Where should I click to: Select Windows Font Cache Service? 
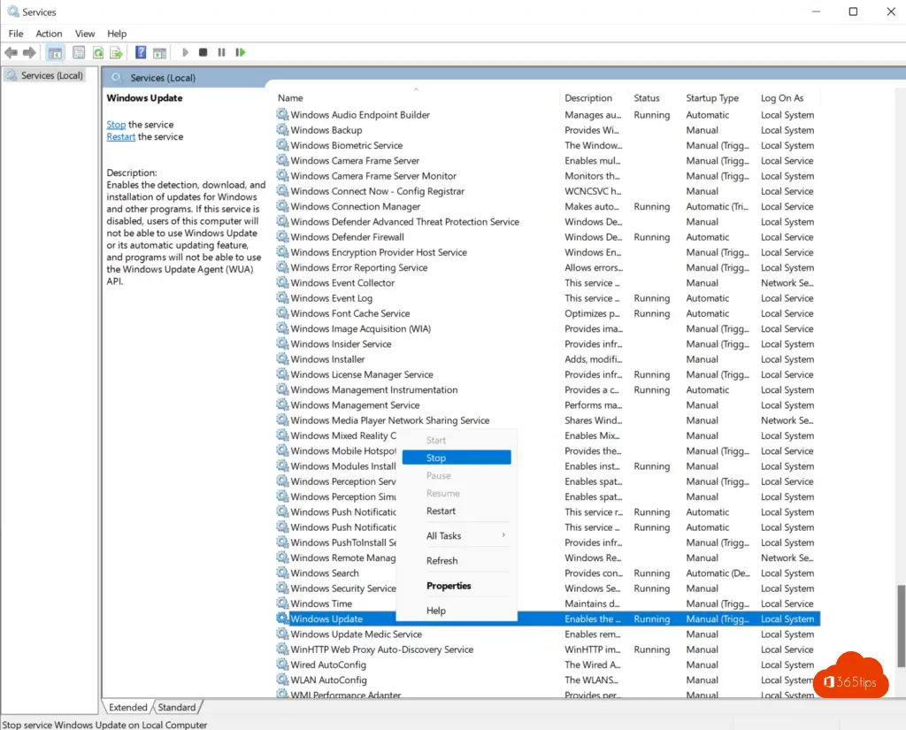pyautogui.click(x=547, y=313)
